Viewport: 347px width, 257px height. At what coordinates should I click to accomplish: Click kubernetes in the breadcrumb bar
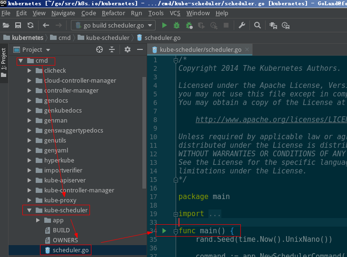point(23,38)
